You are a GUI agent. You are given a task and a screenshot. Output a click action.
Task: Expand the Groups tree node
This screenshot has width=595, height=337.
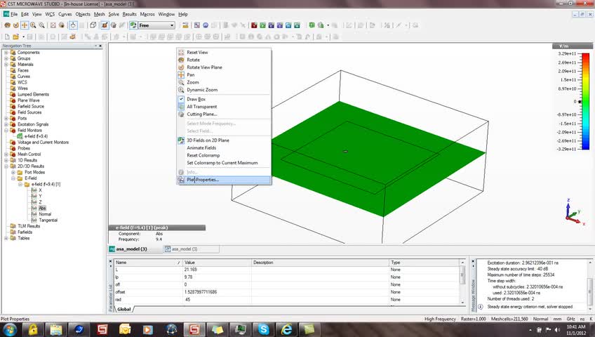(6, 58)
